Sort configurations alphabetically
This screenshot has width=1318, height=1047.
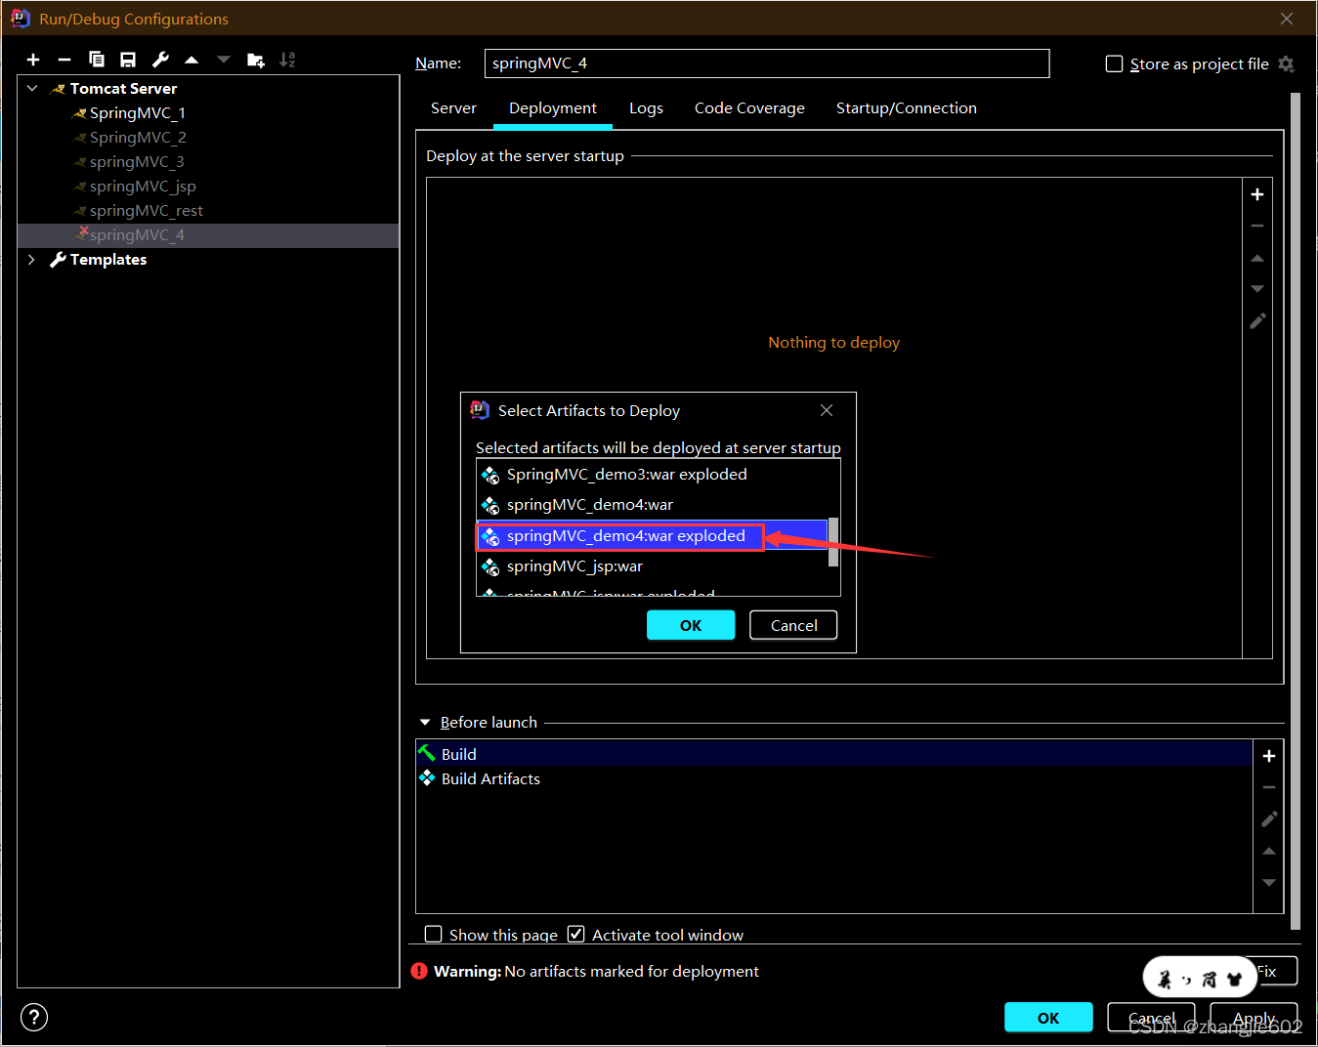coord(287,60)
